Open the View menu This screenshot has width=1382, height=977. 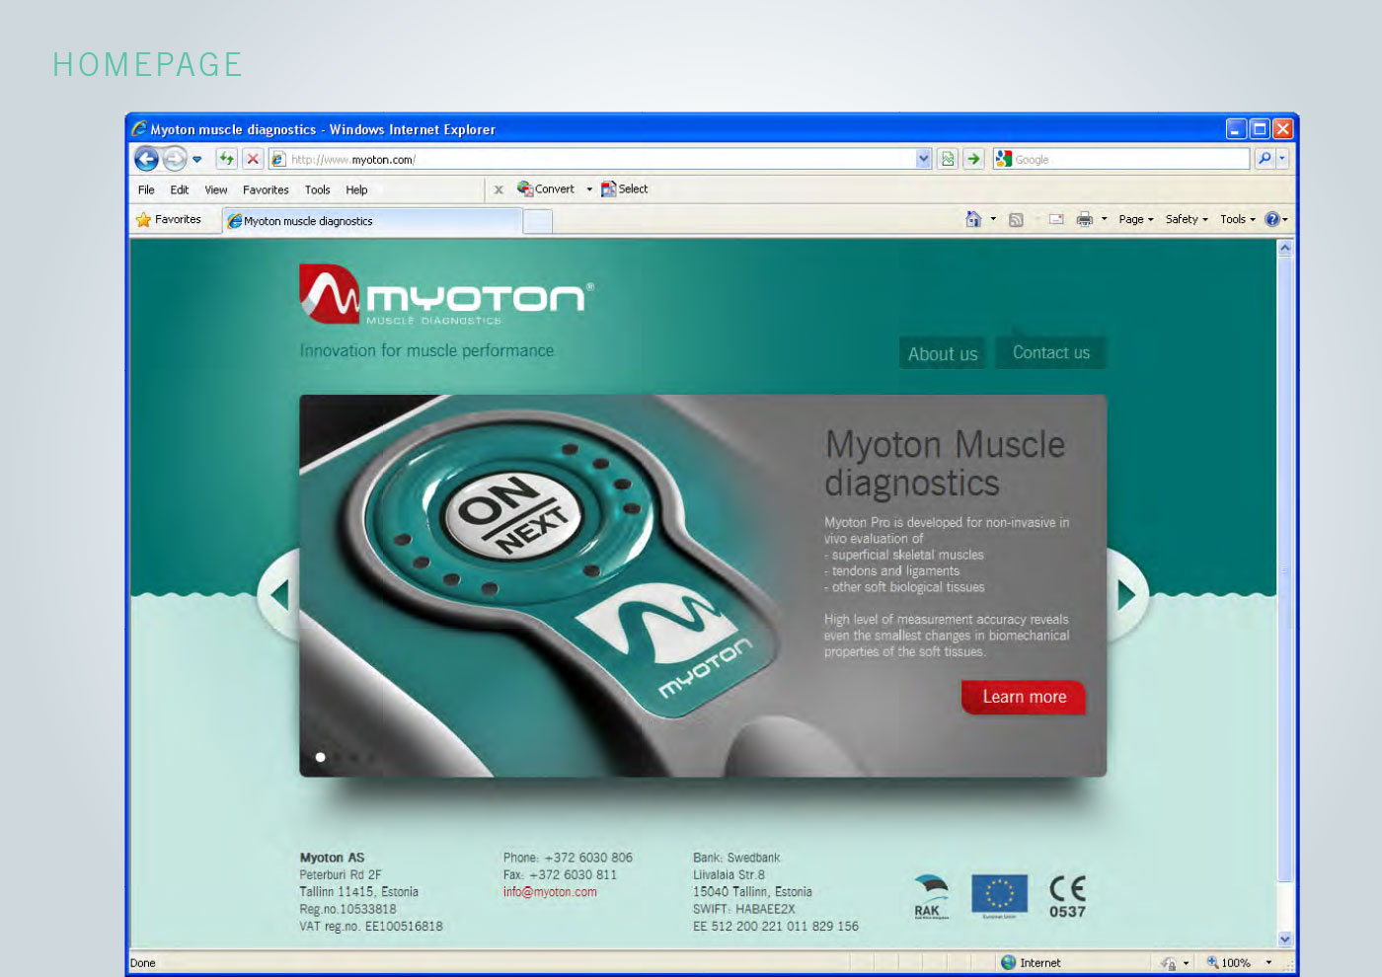point(216,190)
